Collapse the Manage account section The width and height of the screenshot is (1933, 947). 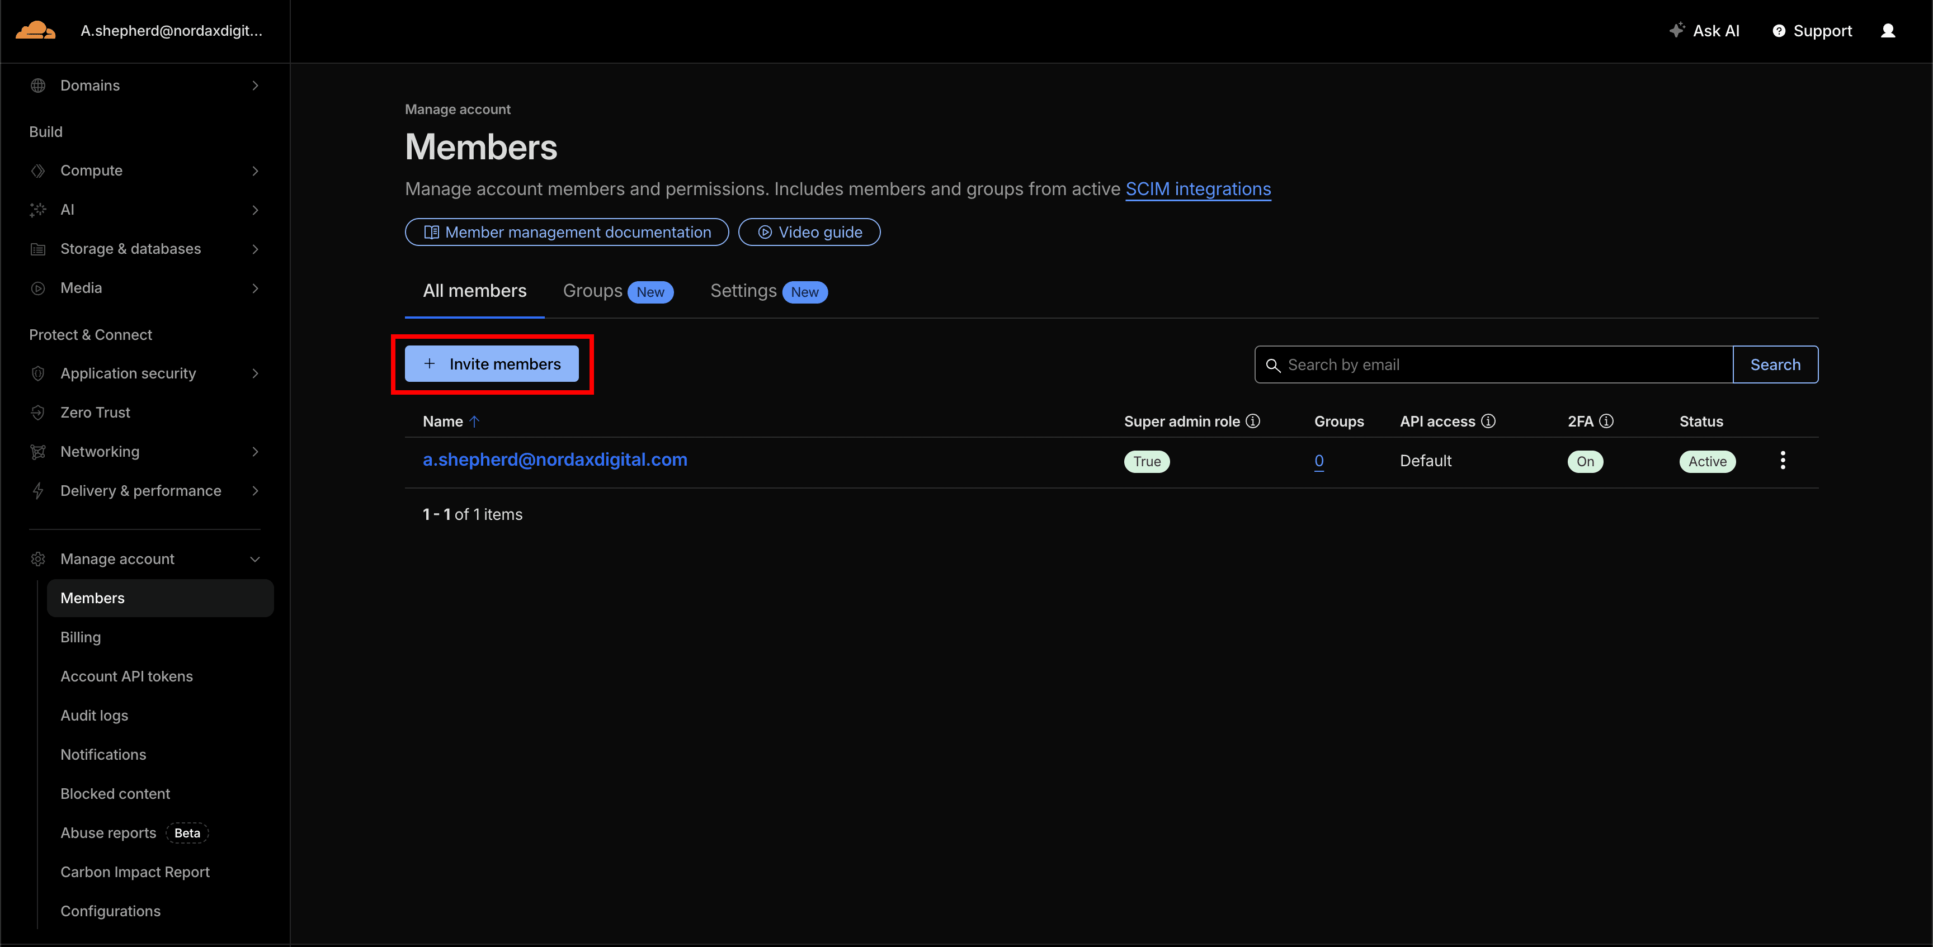pos(256,558)
